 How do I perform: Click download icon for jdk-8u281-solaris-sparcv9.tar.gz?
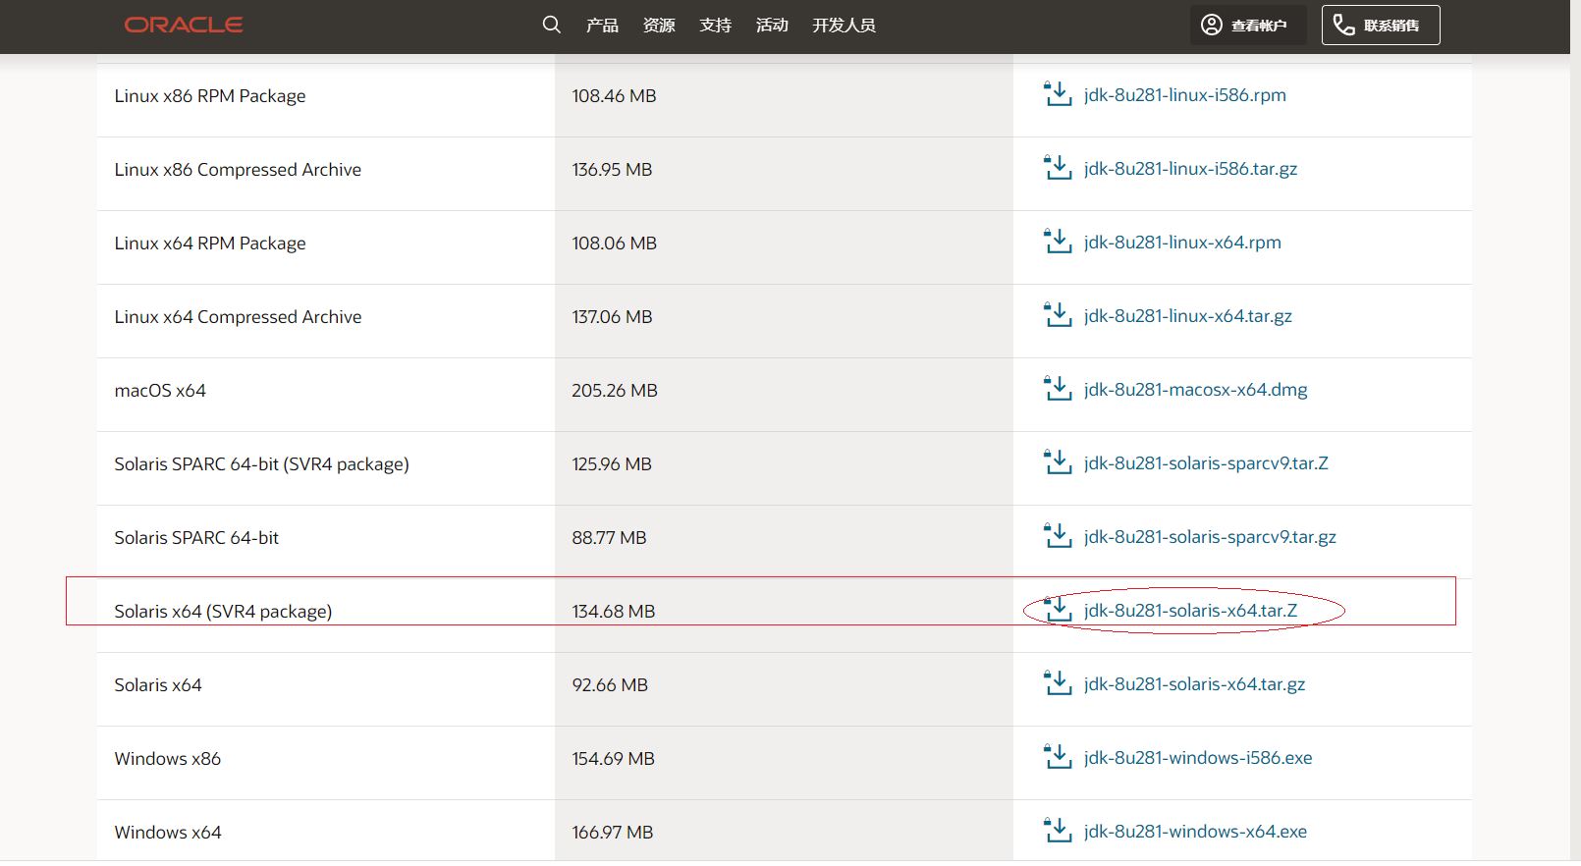pos(1058,536)
